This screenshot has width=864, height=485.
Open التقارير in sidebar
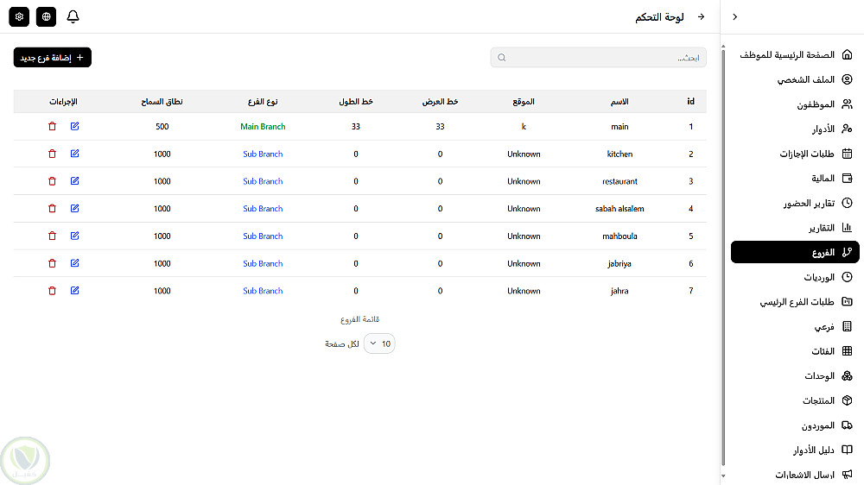coord(795,227)
